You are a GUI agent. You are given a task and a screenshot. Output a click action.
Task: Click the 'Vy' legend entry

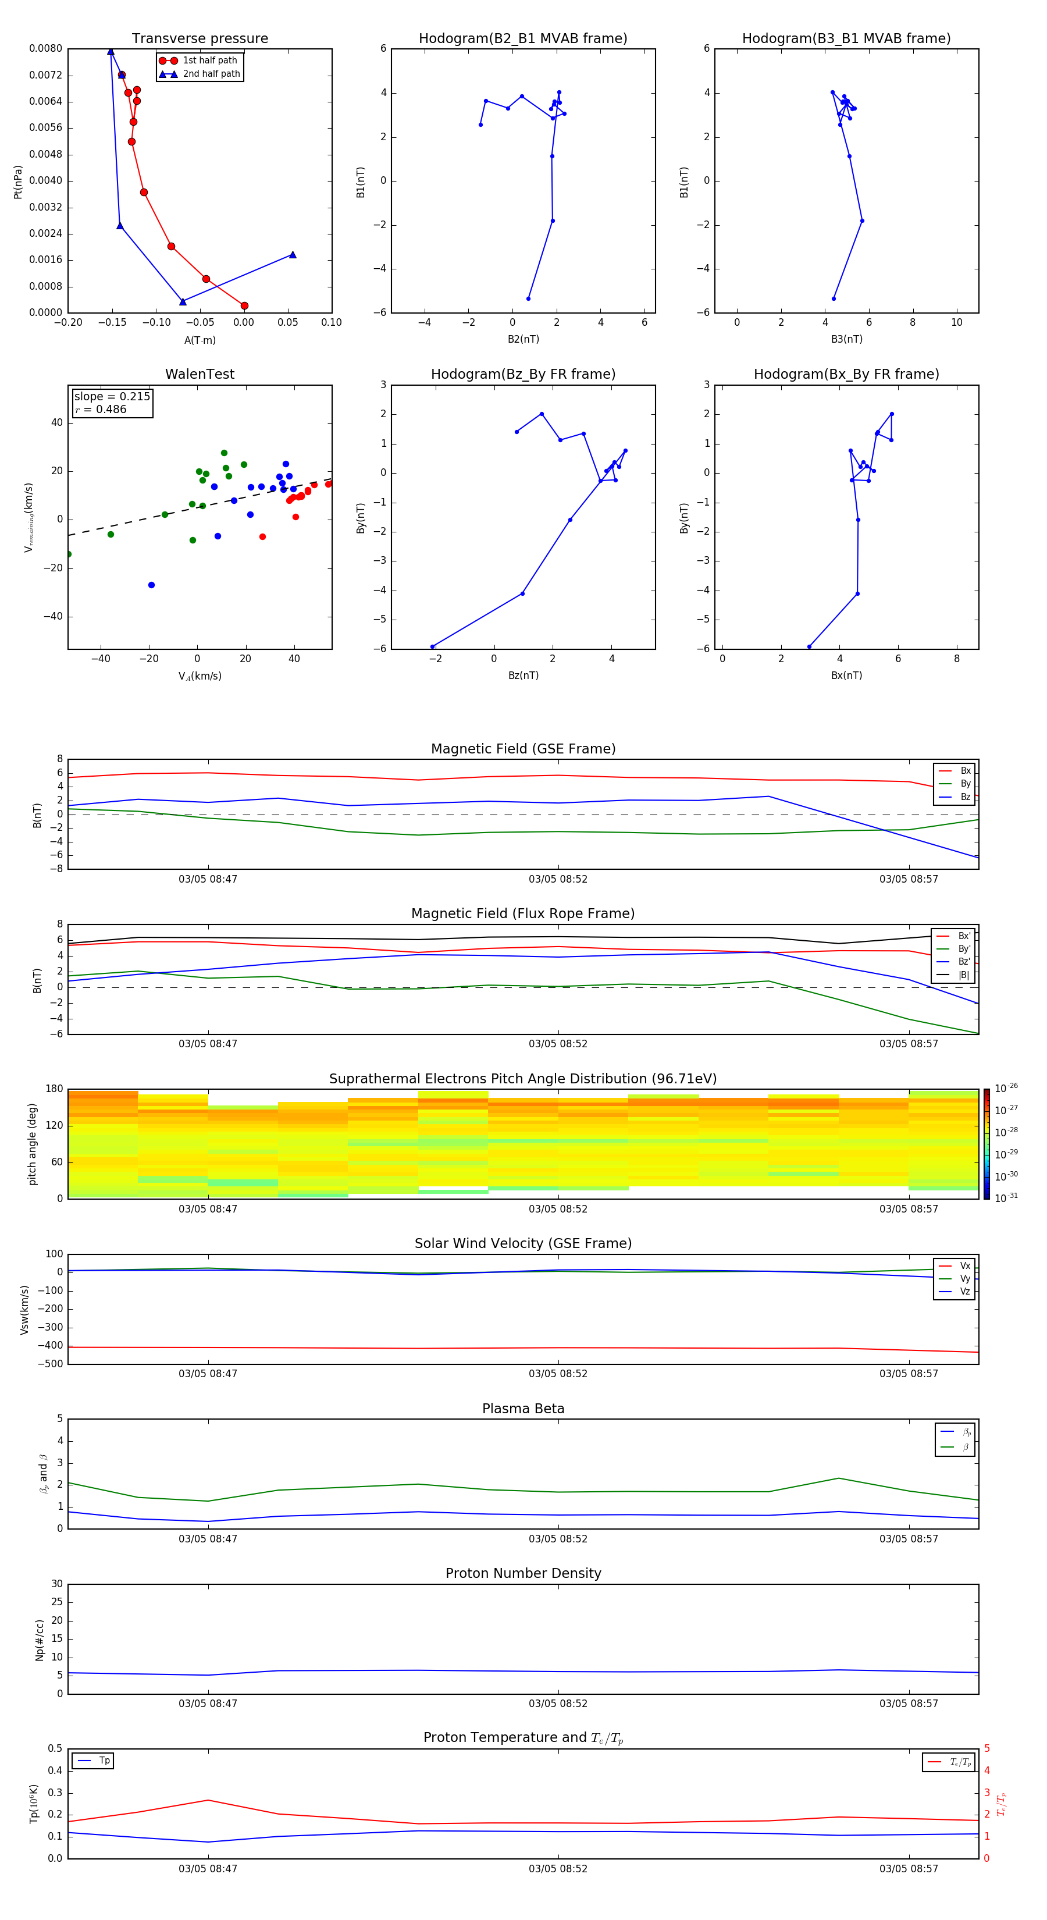pyautogui.click(x=955, y=1278)
